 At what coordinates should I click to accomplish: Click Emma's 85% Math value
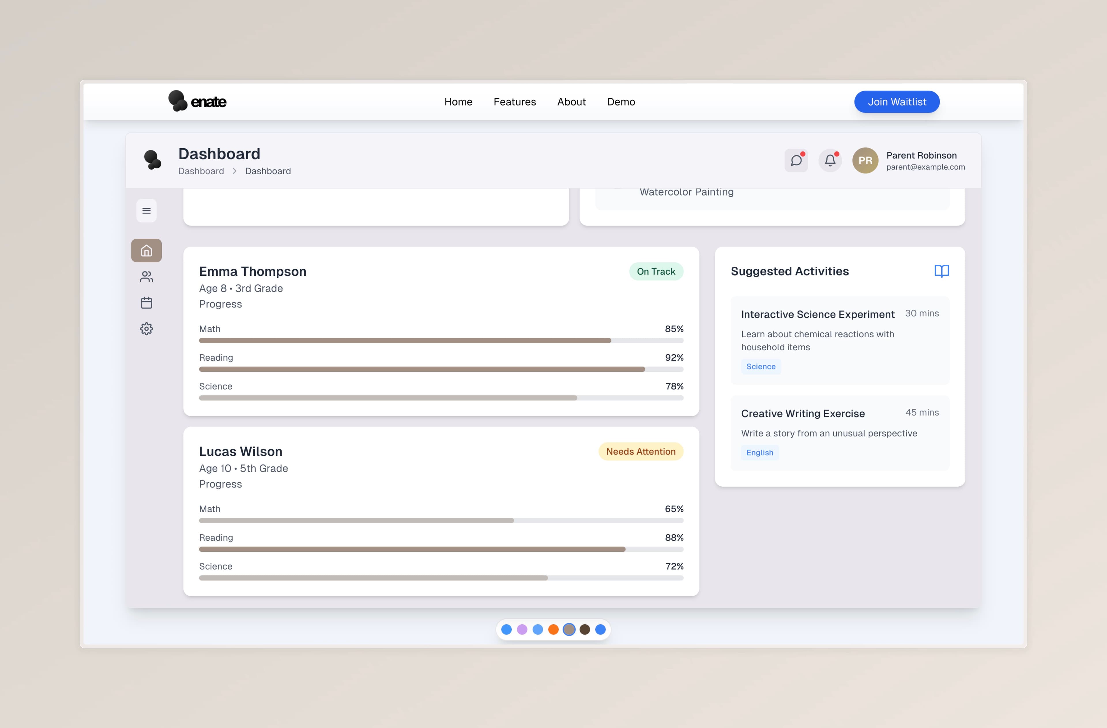tap(674, 329)
